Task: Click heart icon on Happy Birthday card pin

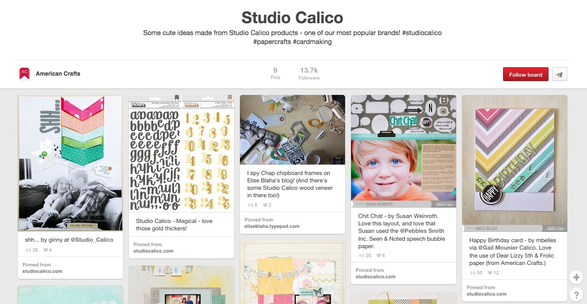Action: (x=490, y=273)
